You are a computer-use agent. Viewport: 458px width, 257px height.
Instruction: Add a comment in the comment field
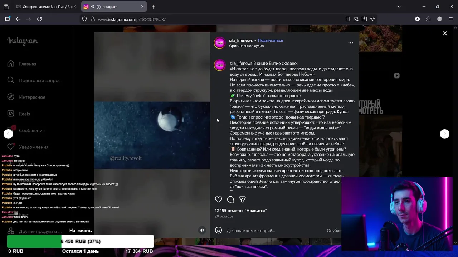point(276,231)
